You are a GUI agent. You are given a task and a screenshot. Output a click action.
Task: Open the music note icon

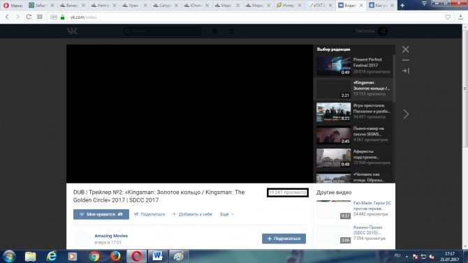(x=231, y=31)
